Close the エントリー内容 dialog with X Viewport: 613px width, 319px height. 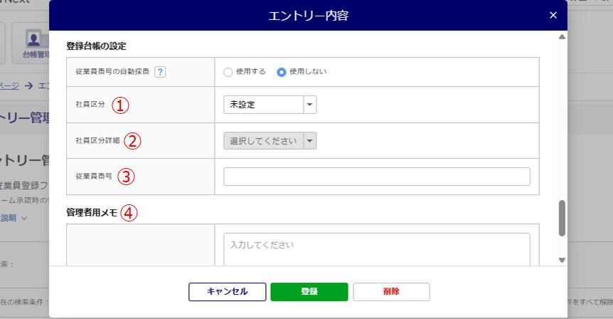click(x=553, y=15)
